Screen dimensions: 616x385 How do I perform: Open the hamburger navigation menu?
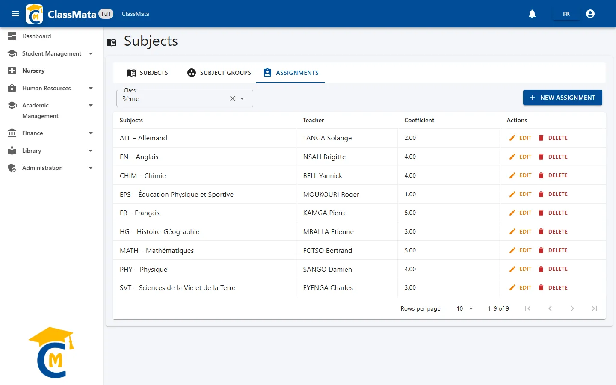click(15, 14)
